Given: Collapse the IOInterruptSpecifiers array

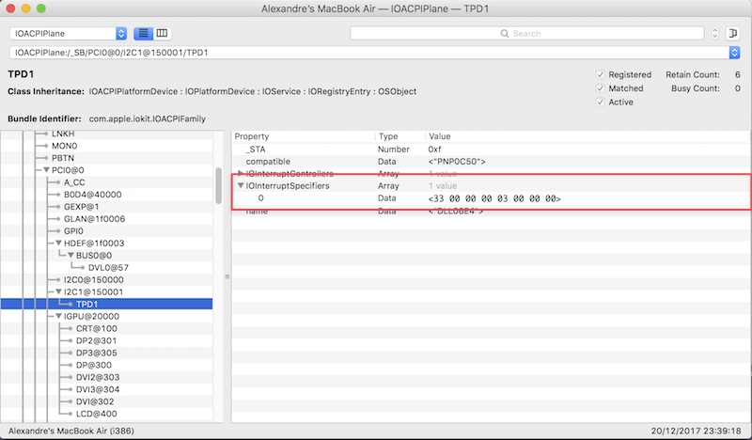Looking at the screenshot, I should 241,186.
